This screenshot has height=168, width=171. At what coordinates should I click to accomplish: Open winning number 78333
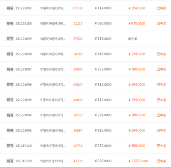click(78, 115)
